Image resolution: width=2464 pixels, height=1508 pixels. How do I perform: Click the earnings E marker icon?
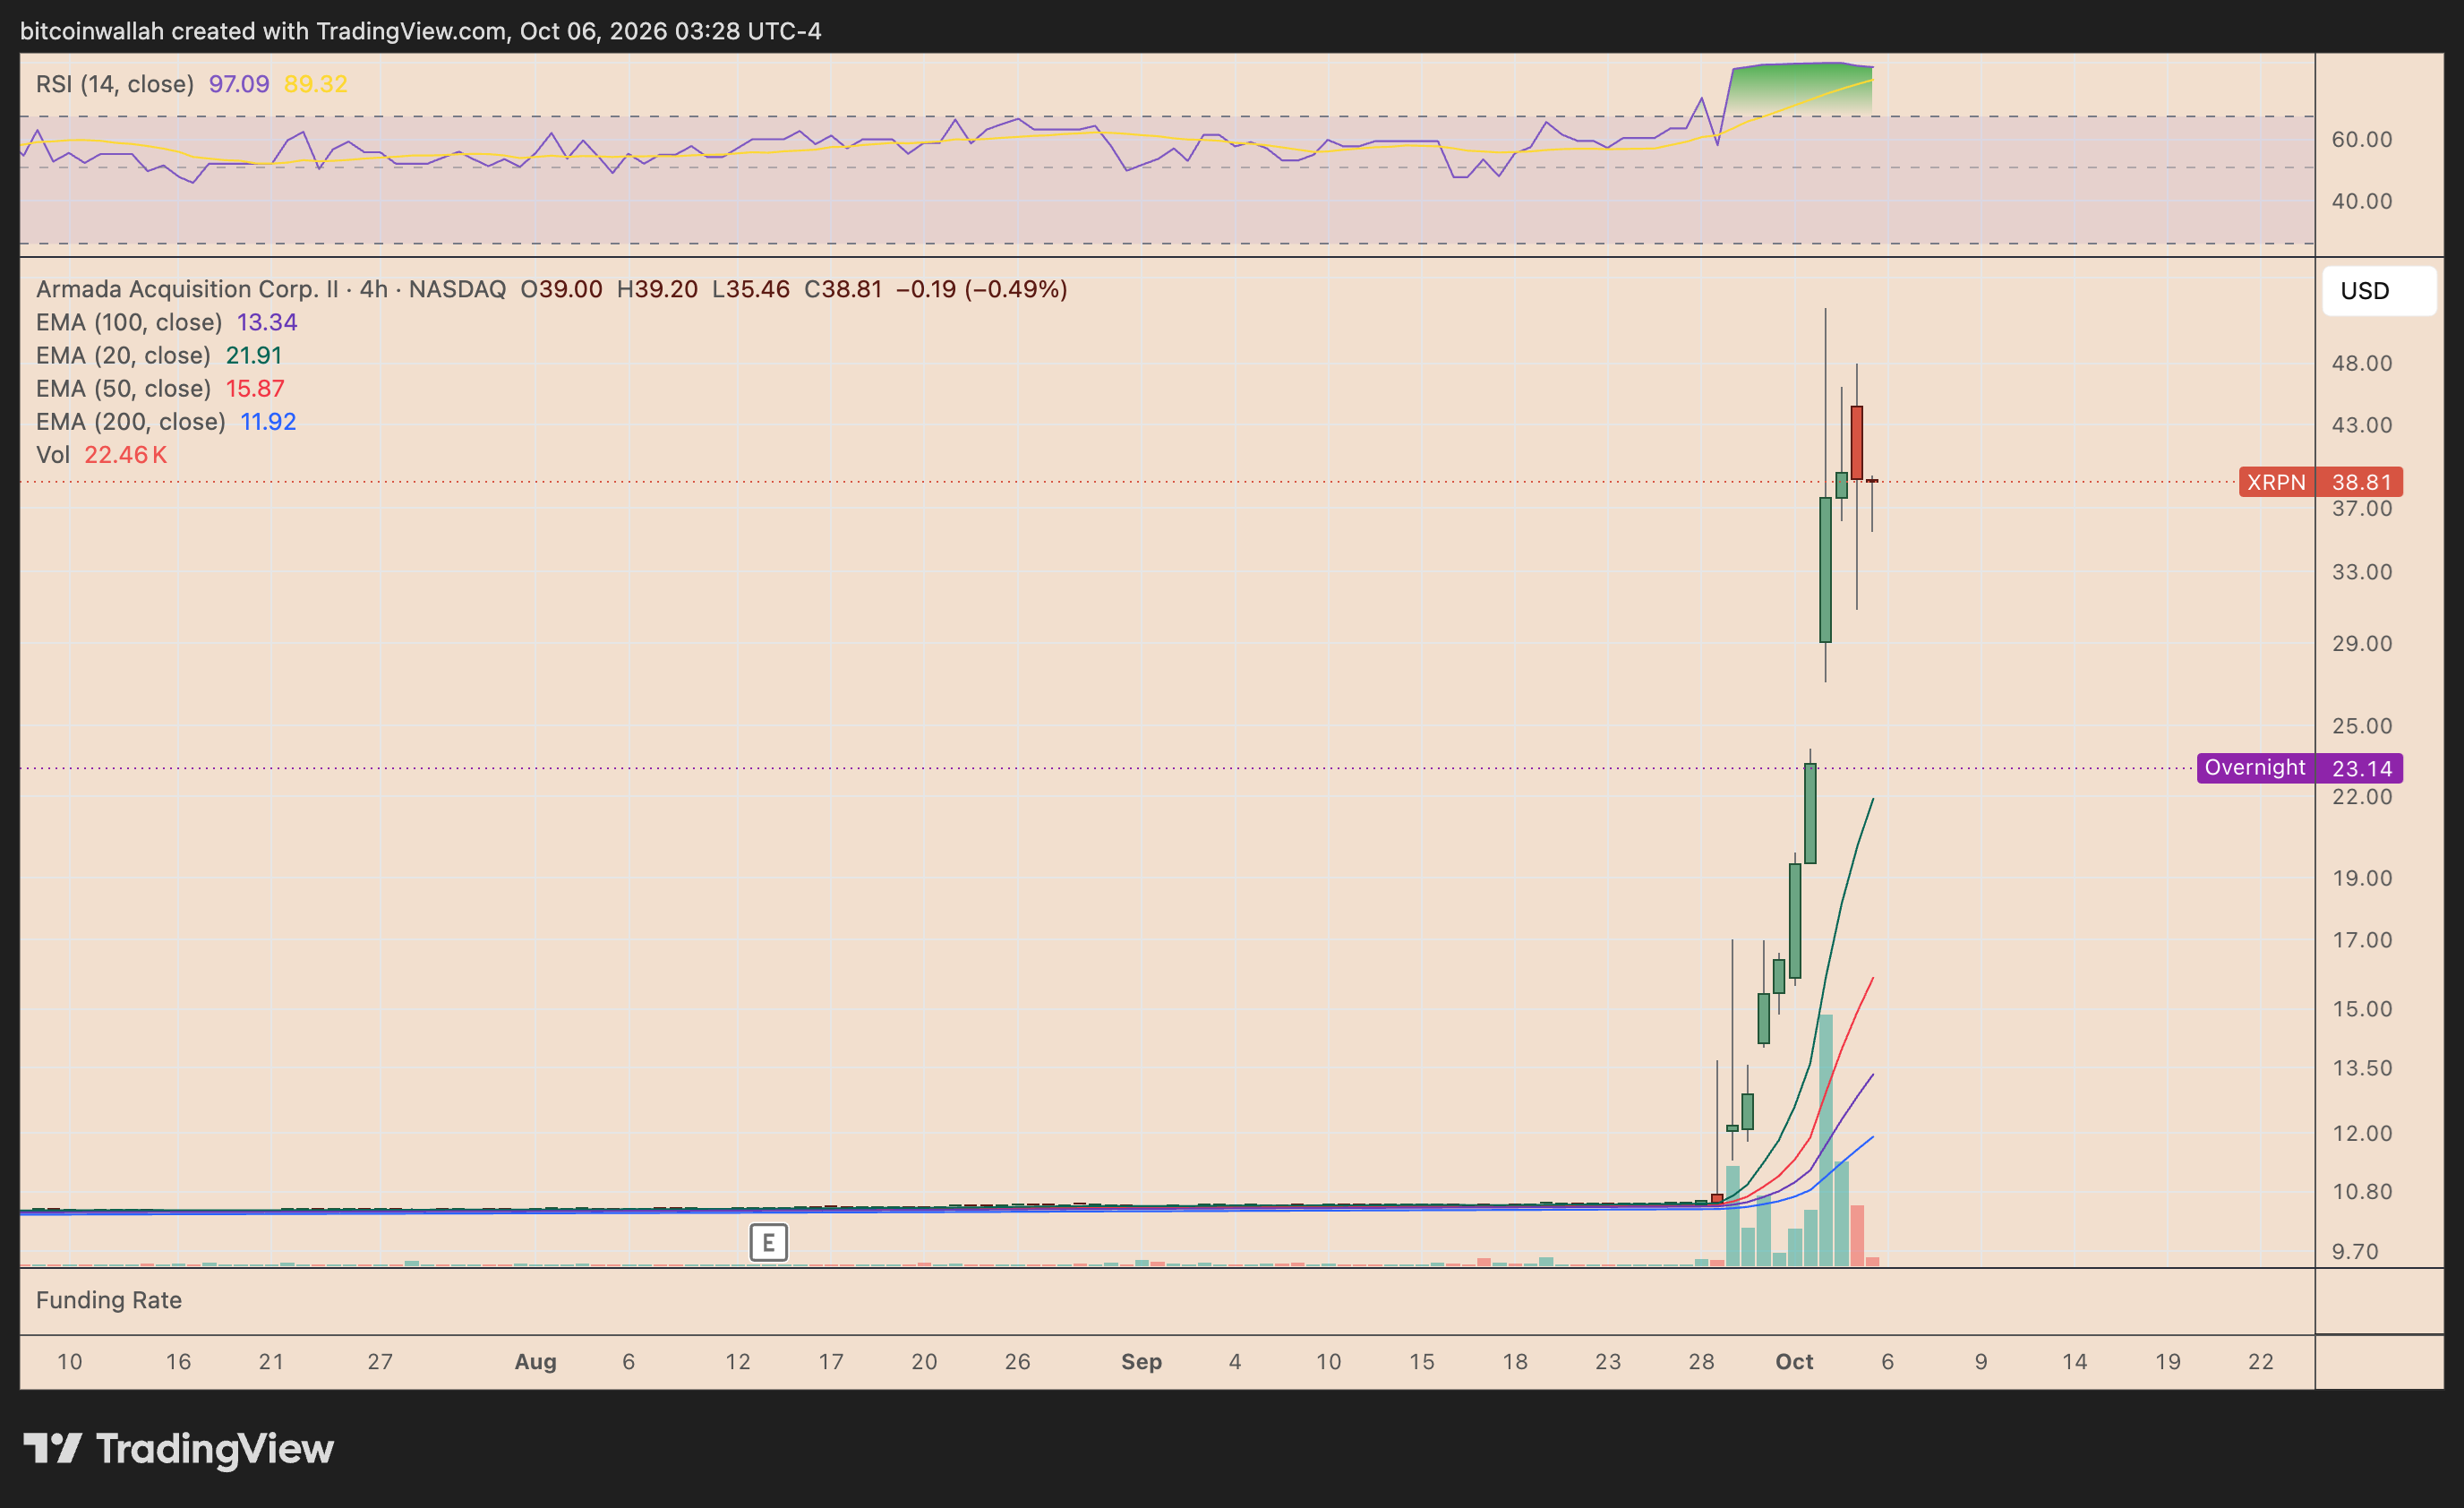click(x=768, y=1243)
